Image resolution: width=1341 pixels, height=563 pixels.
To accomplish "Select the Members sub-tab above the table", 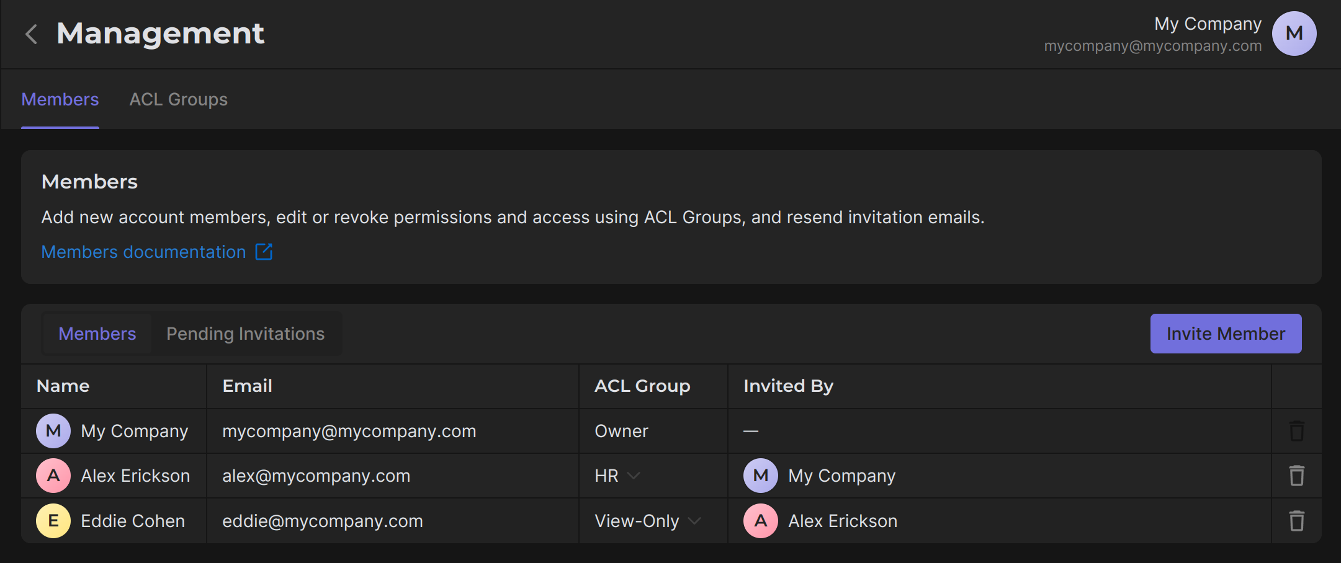I will pyautogui.click(x=97, y=334).
